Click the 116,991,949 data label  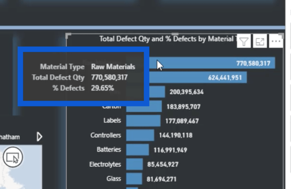point(170,150)
